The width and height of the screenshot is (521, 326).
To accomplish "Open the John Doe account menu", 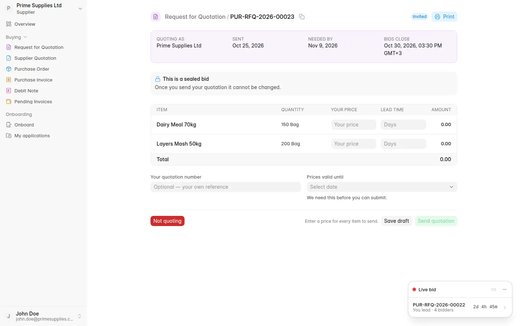I will click(x=43, y=316).
